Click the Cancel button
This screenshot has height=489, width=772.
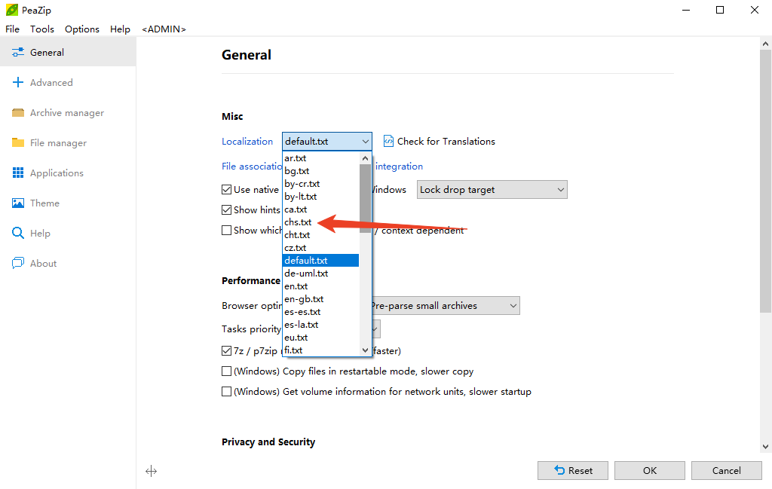coord(726,471)
